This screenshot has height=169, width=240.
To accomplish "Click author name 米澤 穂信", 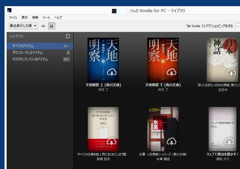I will [x=163, y=159].
